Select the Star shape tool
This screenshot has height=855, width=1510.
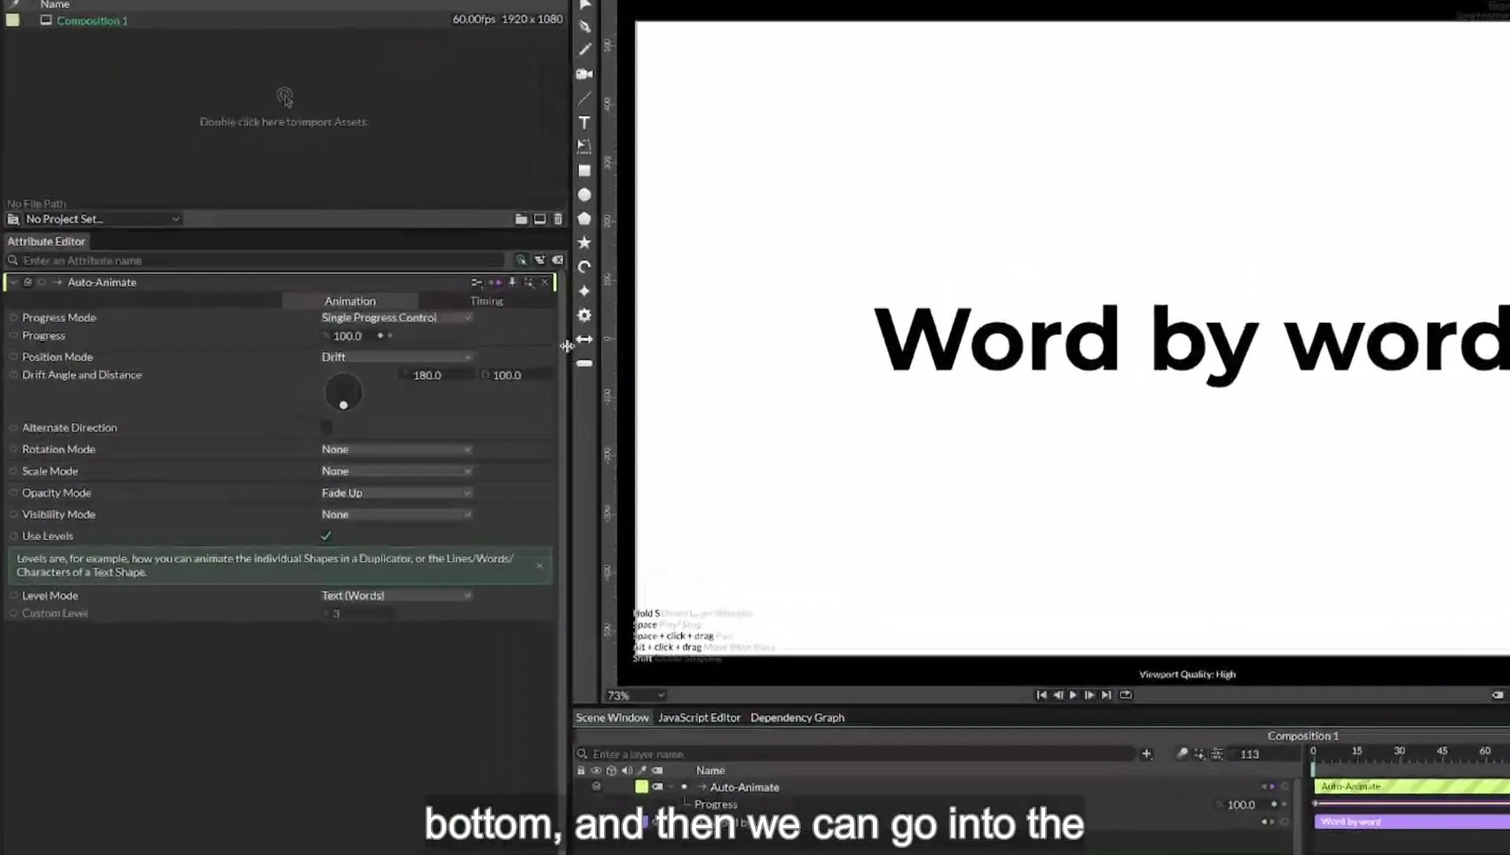[584, 243]
